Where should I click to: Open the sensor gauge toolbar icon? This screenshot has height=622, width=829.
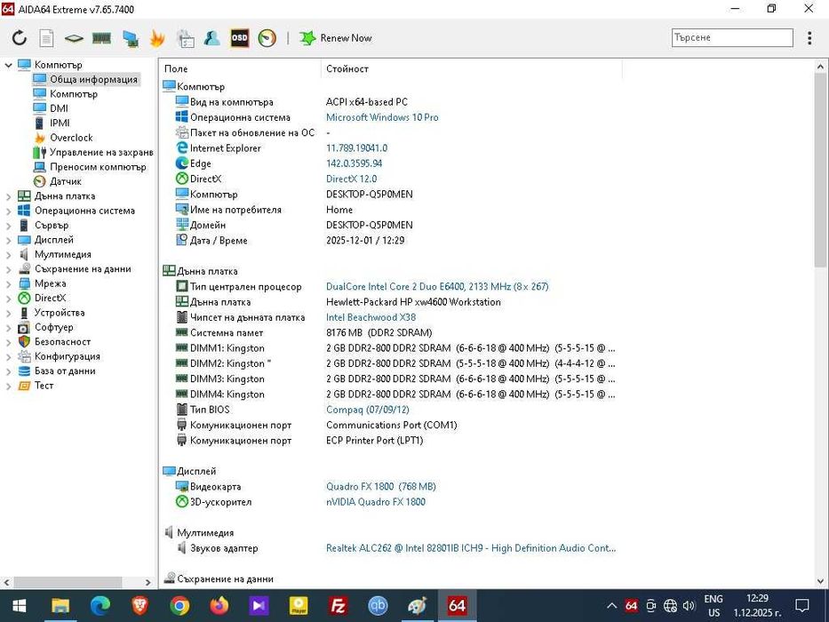click(x=267, y=38)
